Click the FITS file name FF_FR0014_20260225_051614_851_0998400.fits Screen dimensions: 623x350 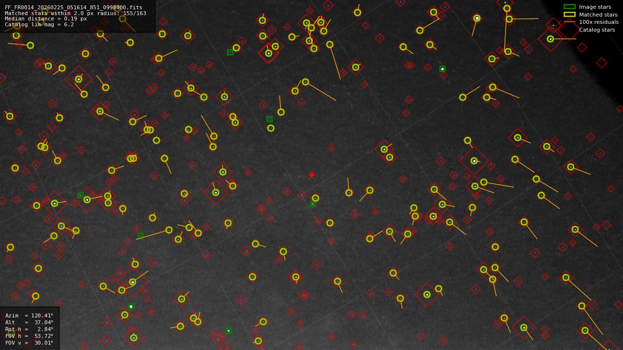point(74,7)
